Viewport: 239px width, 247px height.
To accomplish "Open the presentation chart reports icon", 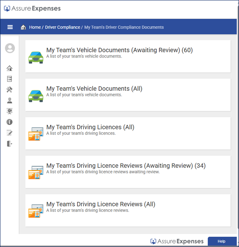I will (10, 111).
